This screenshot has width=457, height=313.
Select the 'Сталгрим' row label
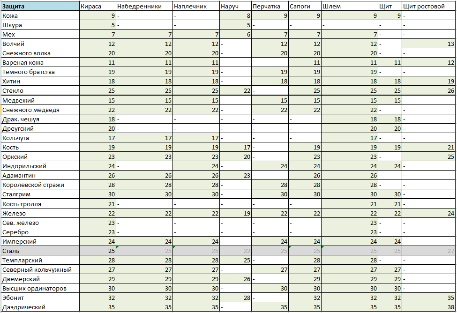[40, 194]
